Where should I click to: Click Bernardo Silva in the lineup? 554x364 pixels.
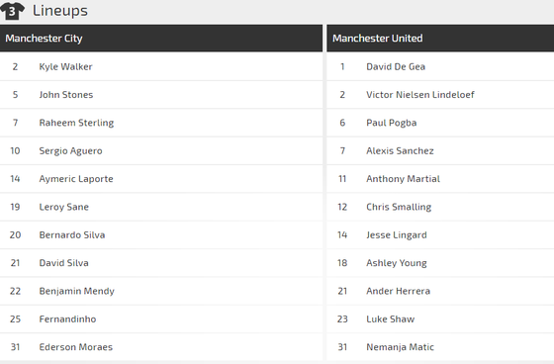click(x=72, y=235)
